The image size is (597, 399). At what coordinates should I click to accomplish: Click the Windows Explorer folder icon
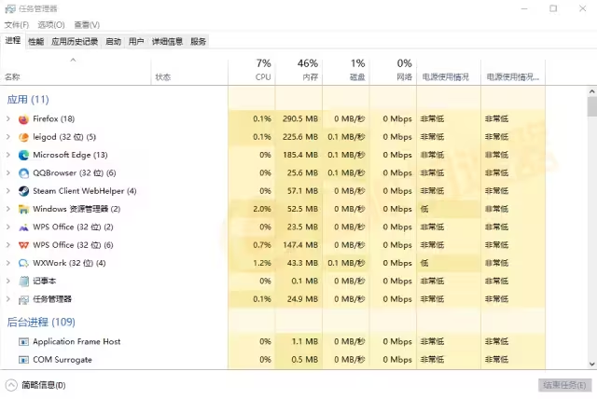(x=23, y=209)
